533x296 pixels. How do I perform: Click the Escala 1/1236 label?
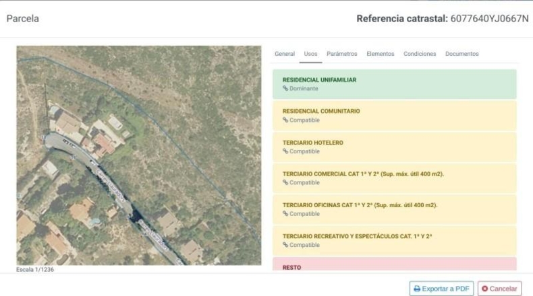pyautogui.click(x=35, y=270)
